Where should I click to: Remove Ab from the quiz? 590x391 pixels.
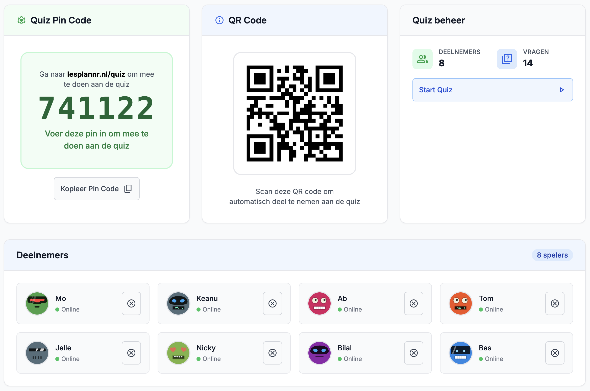click(413, 303)
